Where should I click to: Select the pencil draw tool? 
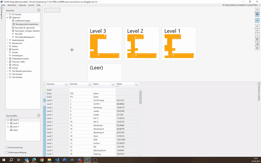point(257,26)
